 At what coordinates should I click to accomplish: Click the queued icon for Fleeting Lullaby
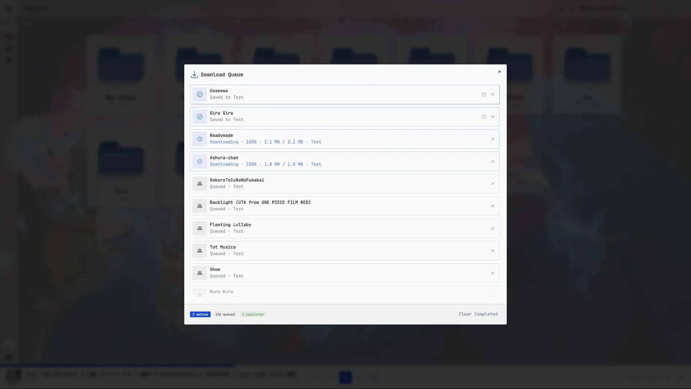pos(200,228)
